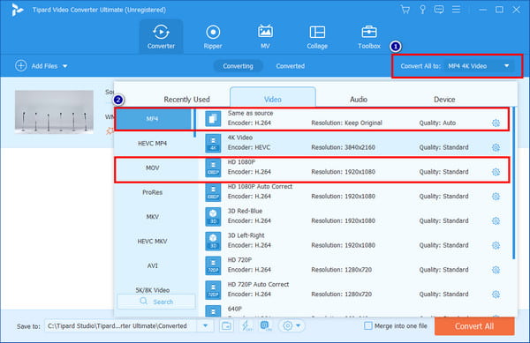
Task: Click the format Search field
Action: coord(156,302)
